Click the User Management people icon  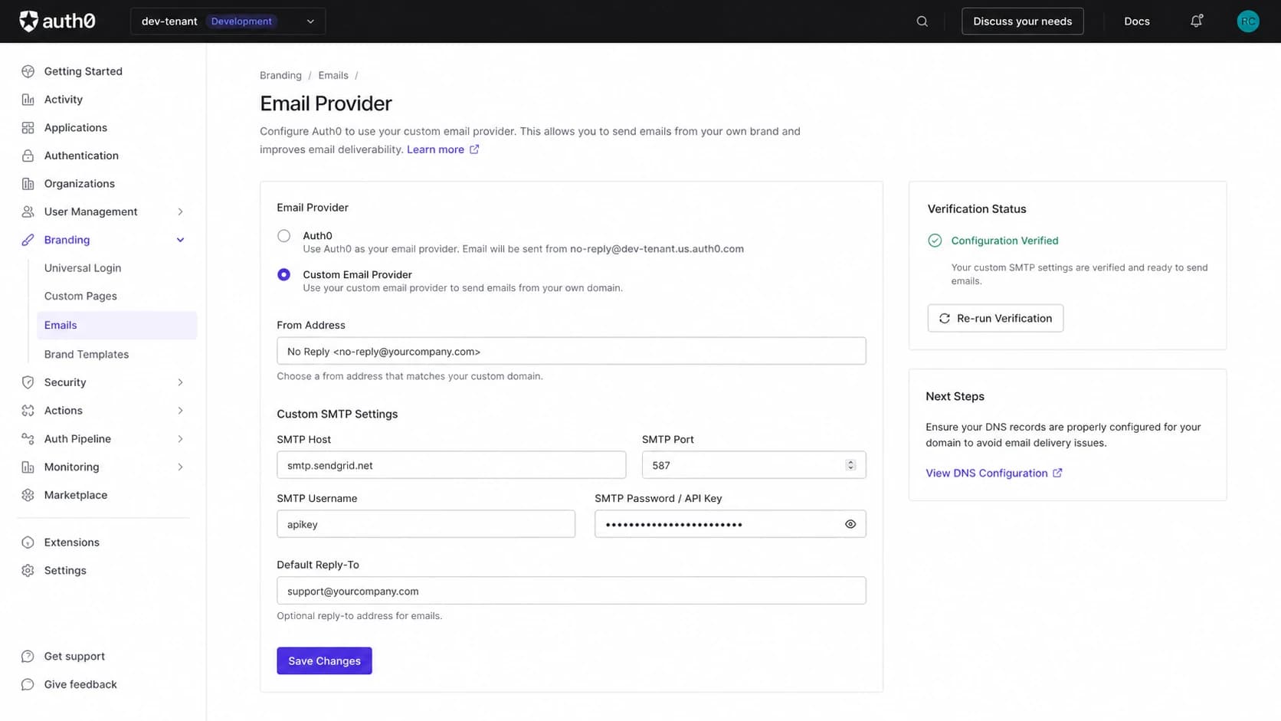(x=28, y=211)
